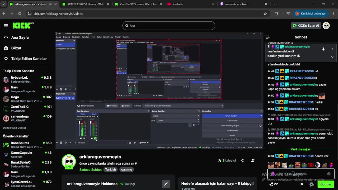Image resolution: width=338 pixels, height=190 pixels.
Task: Mute Masaüstü Ses in OBS mixer
Action: (81, 138)
